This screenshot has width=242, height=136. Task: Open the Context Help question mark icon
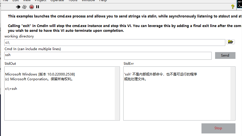(x=233, y=6)
